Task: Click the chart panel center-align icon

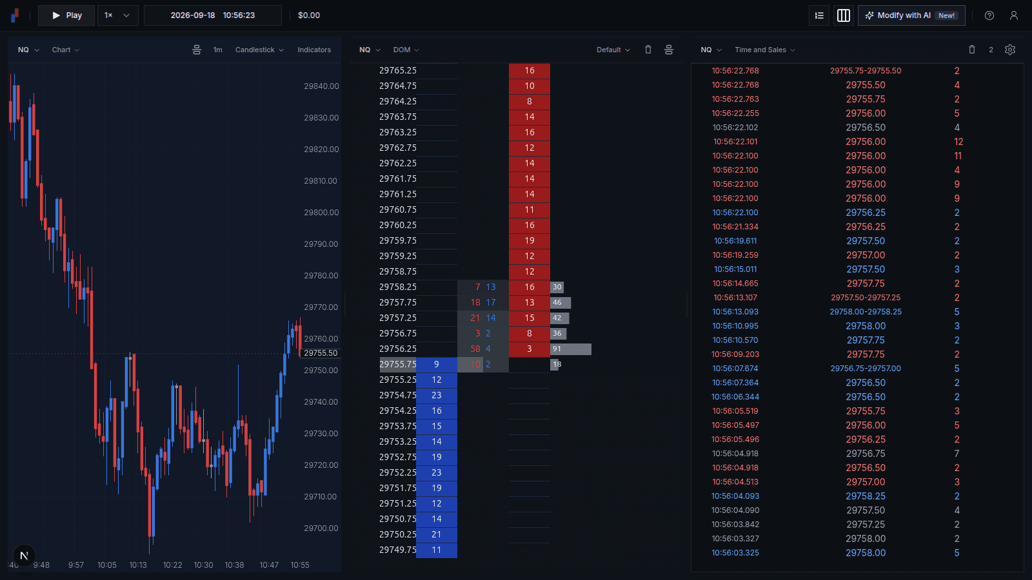Action: pyautogui.click(x=197, y=50)
